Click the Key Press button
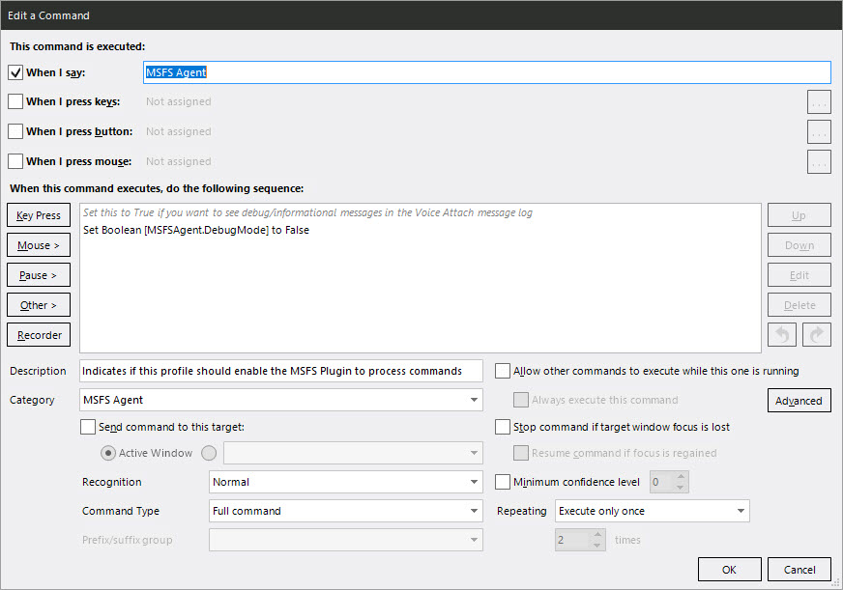 (39, 215)
